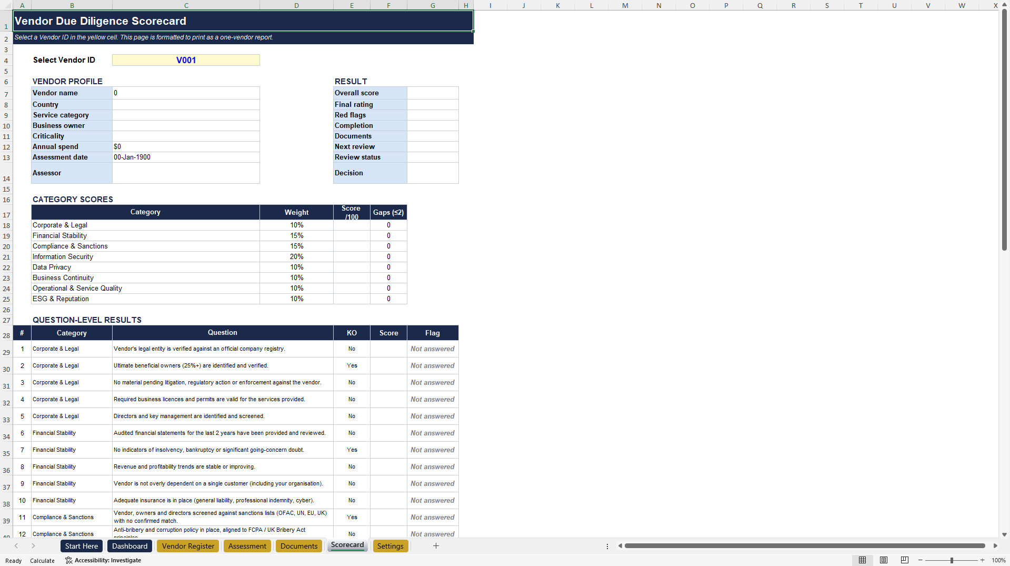
Task: Click the vertical scrollbar thumb
Action: [1004, 130]
